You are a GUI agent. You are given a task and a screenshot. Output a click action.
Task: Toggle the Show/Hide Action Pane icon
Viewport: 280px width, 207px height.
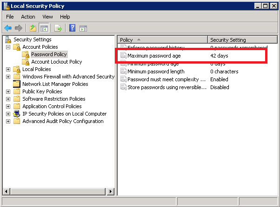tap(83, 28)
